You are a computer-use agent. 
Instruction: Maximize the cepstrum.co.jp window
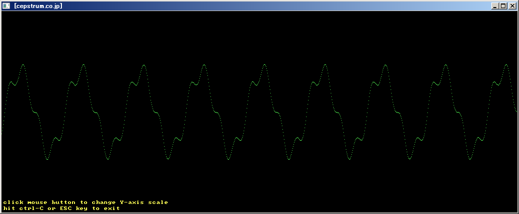tap(503, 6)
